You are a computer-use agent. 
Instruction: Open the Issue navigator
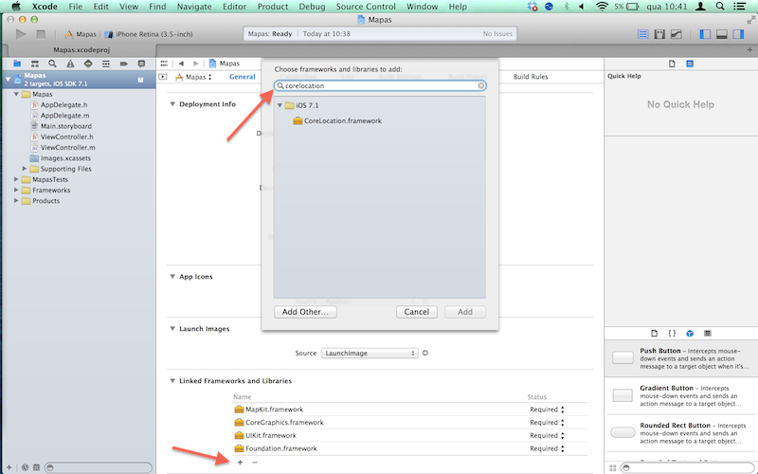[x=70, y=64]
